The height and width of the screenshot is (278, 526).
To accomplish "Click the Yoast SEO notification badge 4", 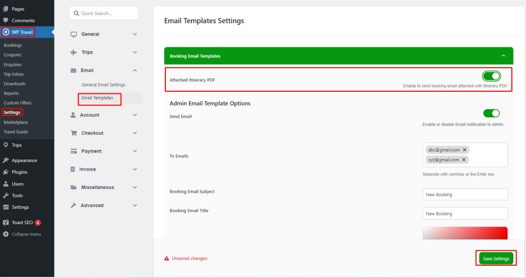I will (x=38, y=223).
